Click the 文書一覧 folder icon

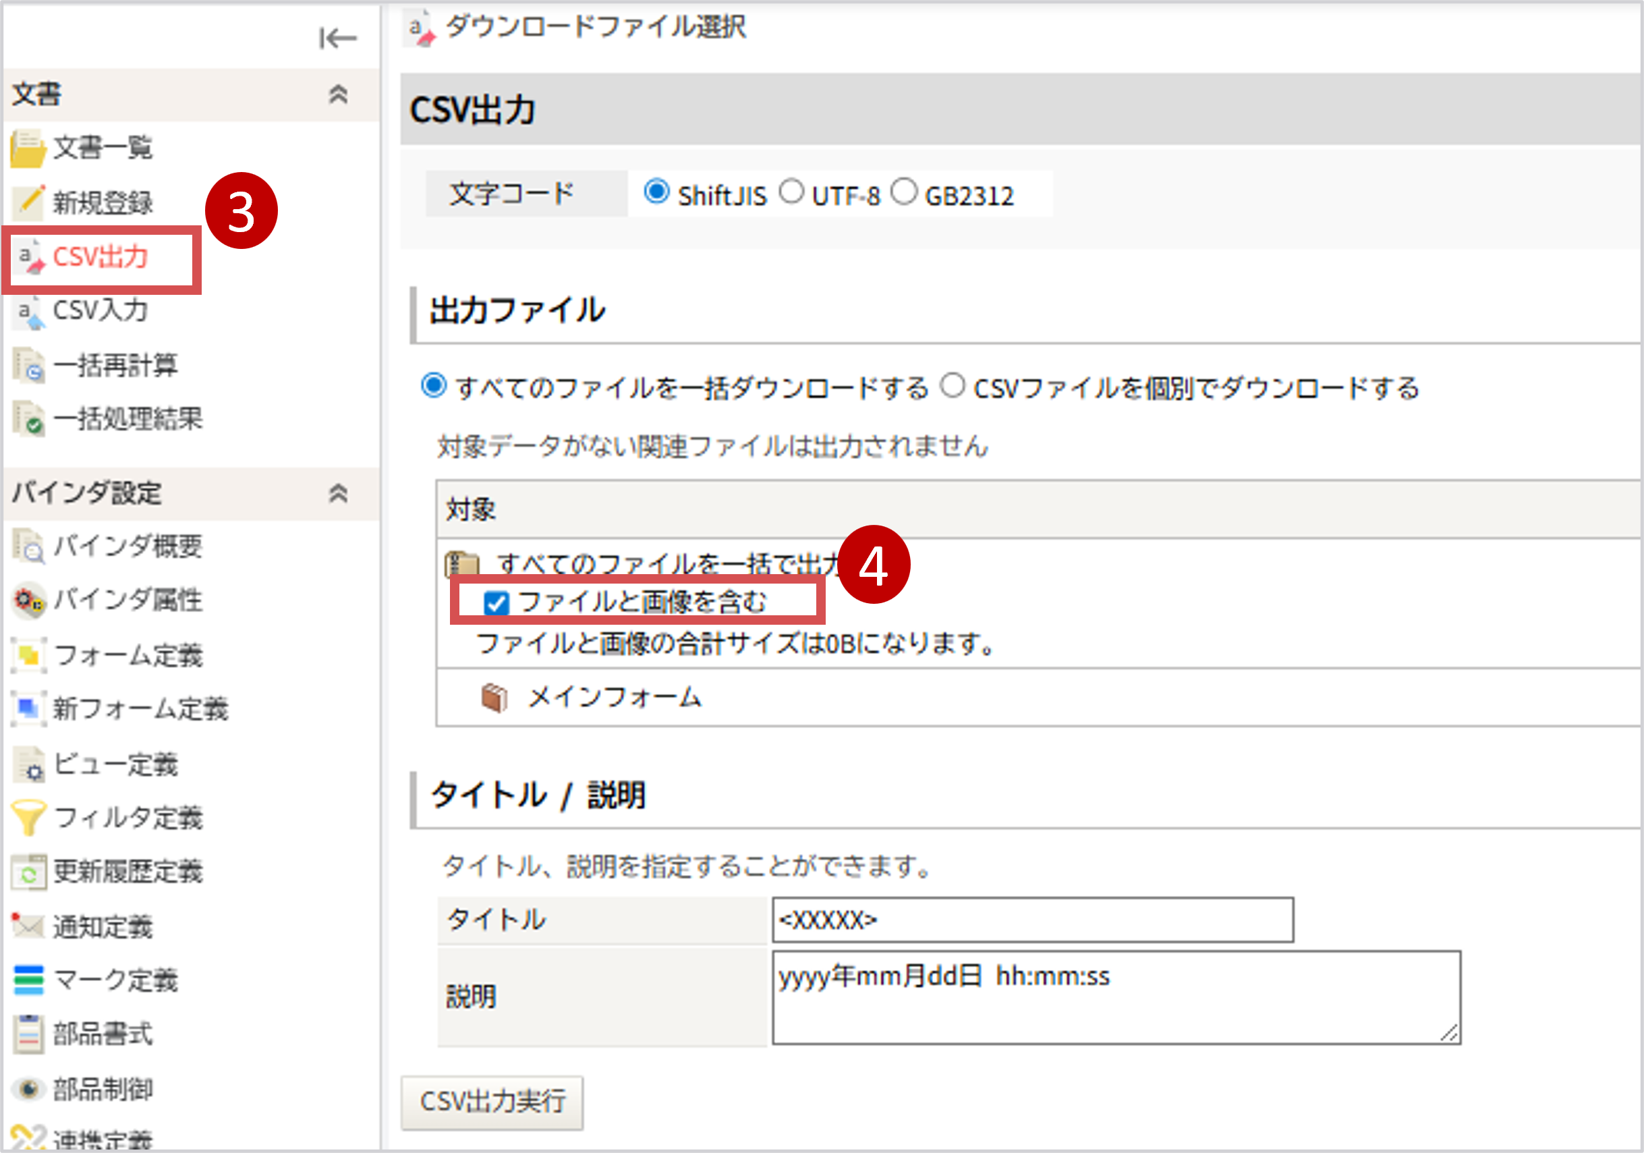pos(28,148)
